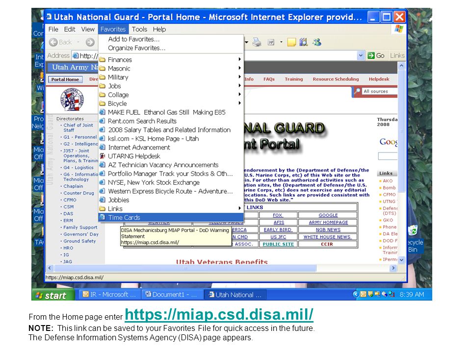Click the AKO link in Links panel
The height and width of the screenshot is (353, 471).
(x=388, y=181)
